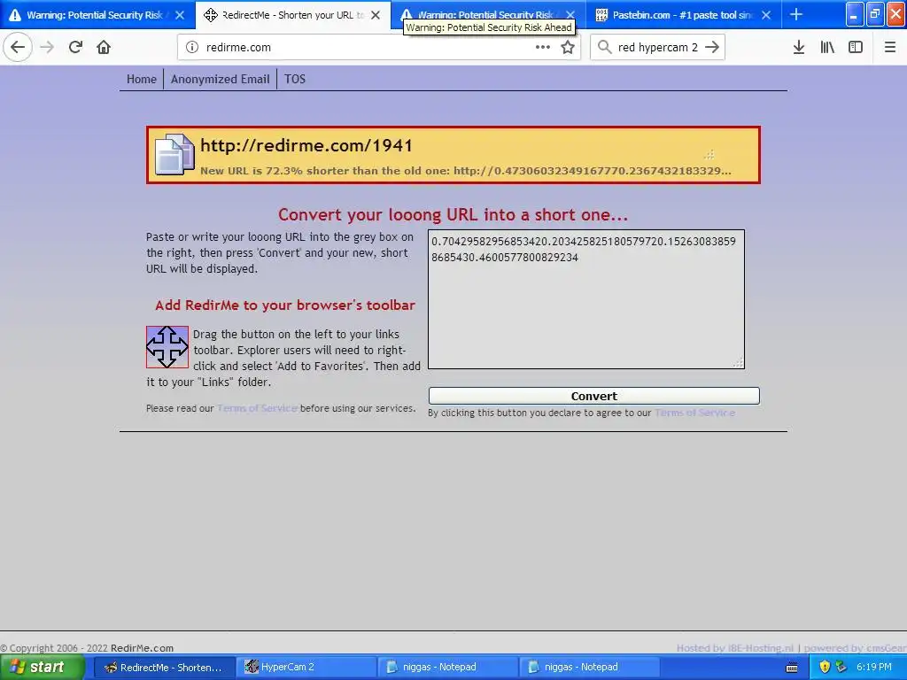Click the RedirMe four-arrow bookmarklet button

point(167,347)
